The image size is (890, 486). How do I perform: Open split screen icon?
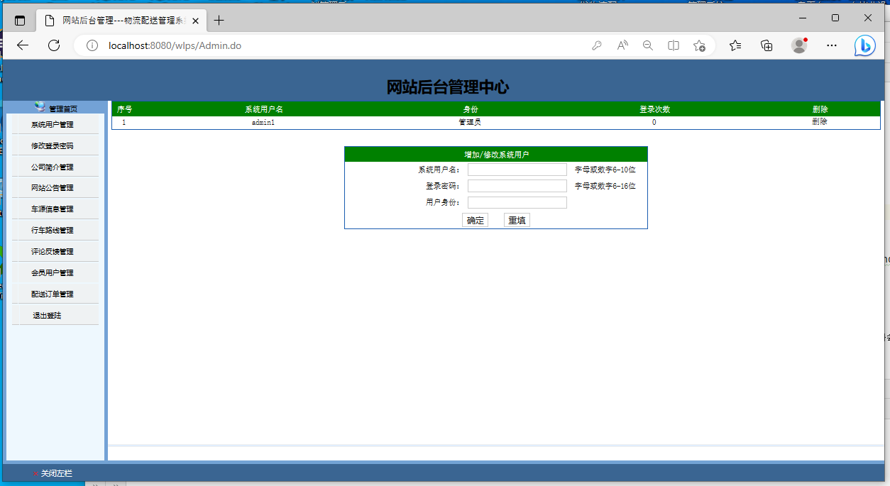[x=674, y=45]
